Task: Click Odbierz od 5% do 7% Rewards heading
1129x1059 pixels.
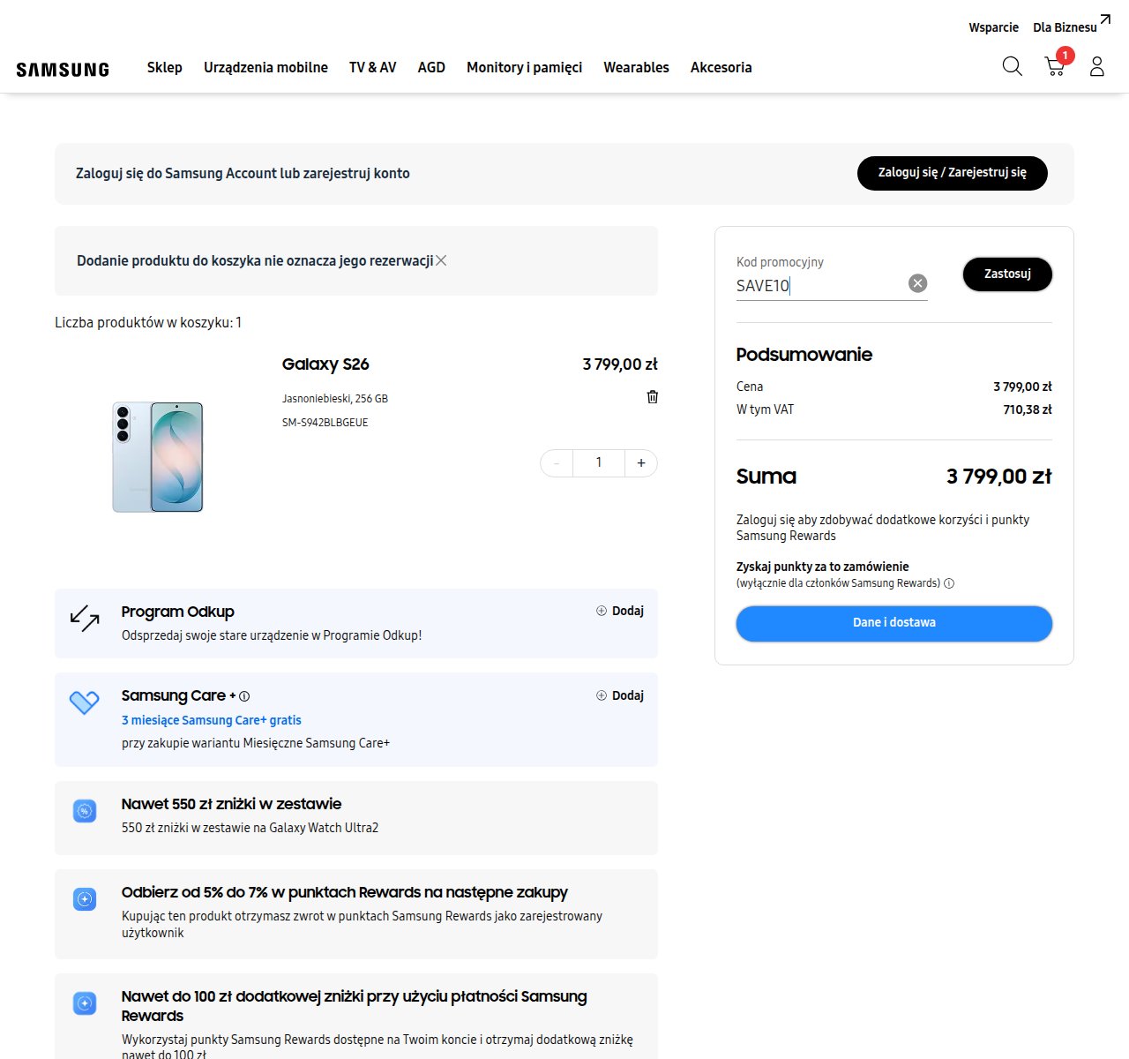Action: (345, 892)
